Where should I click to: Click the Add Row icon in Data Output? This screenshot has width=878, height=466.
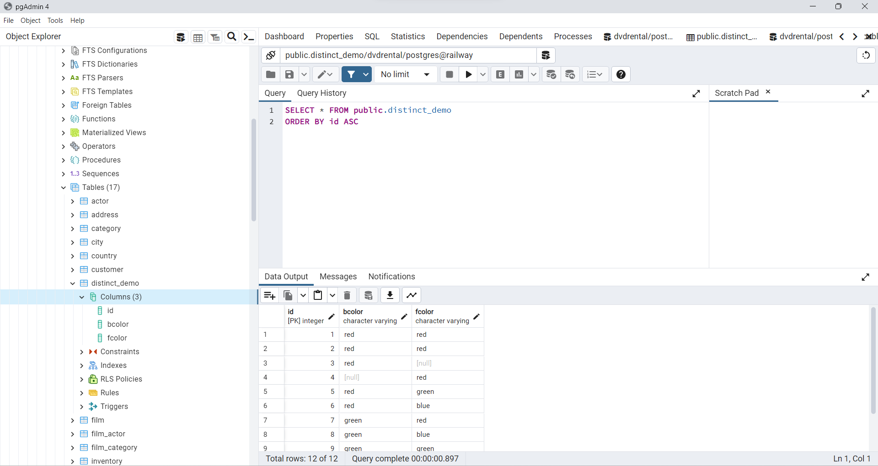tap(270, 295)
